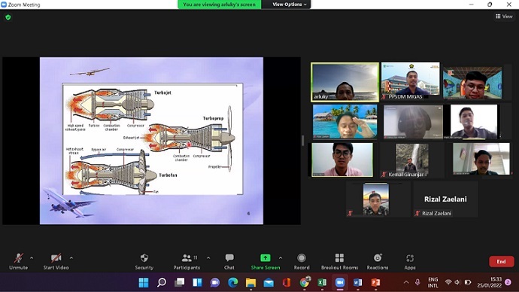The image size is (519, 292).
Task: Open PowerPoint from the taskbar
Action: (x=375, y=282)
